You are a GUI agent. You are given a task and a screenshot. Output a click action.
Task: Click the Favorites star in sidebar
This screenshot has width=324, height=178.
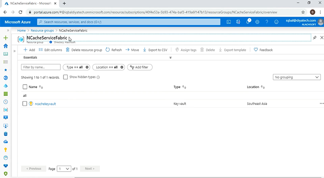[6, 70]
